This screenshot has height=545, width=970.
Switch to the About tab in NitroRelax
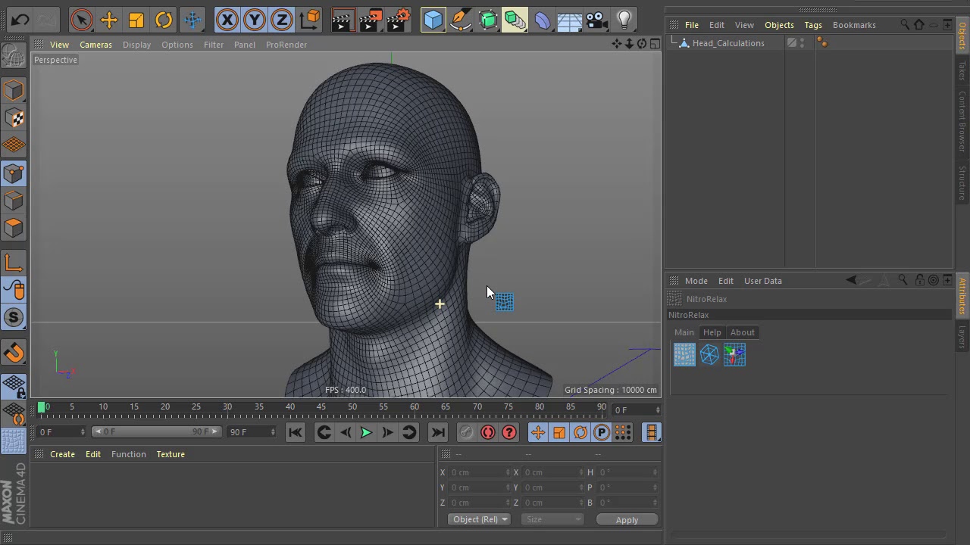pos(742,332)
